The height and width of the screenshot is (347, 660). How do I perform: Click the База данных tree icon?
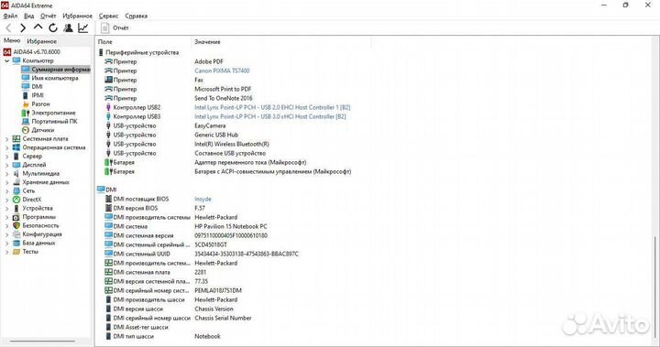tap(16, 243)
